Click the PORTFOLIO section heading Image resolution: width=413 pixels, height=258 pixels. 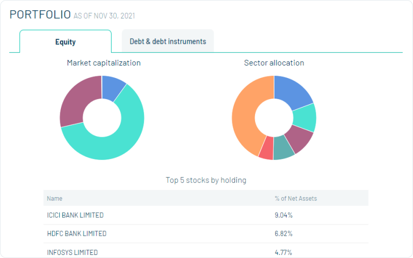point(40,14)
